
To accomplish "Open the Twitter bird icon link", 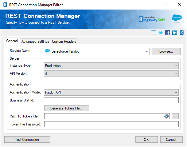I will click(161, 33).
